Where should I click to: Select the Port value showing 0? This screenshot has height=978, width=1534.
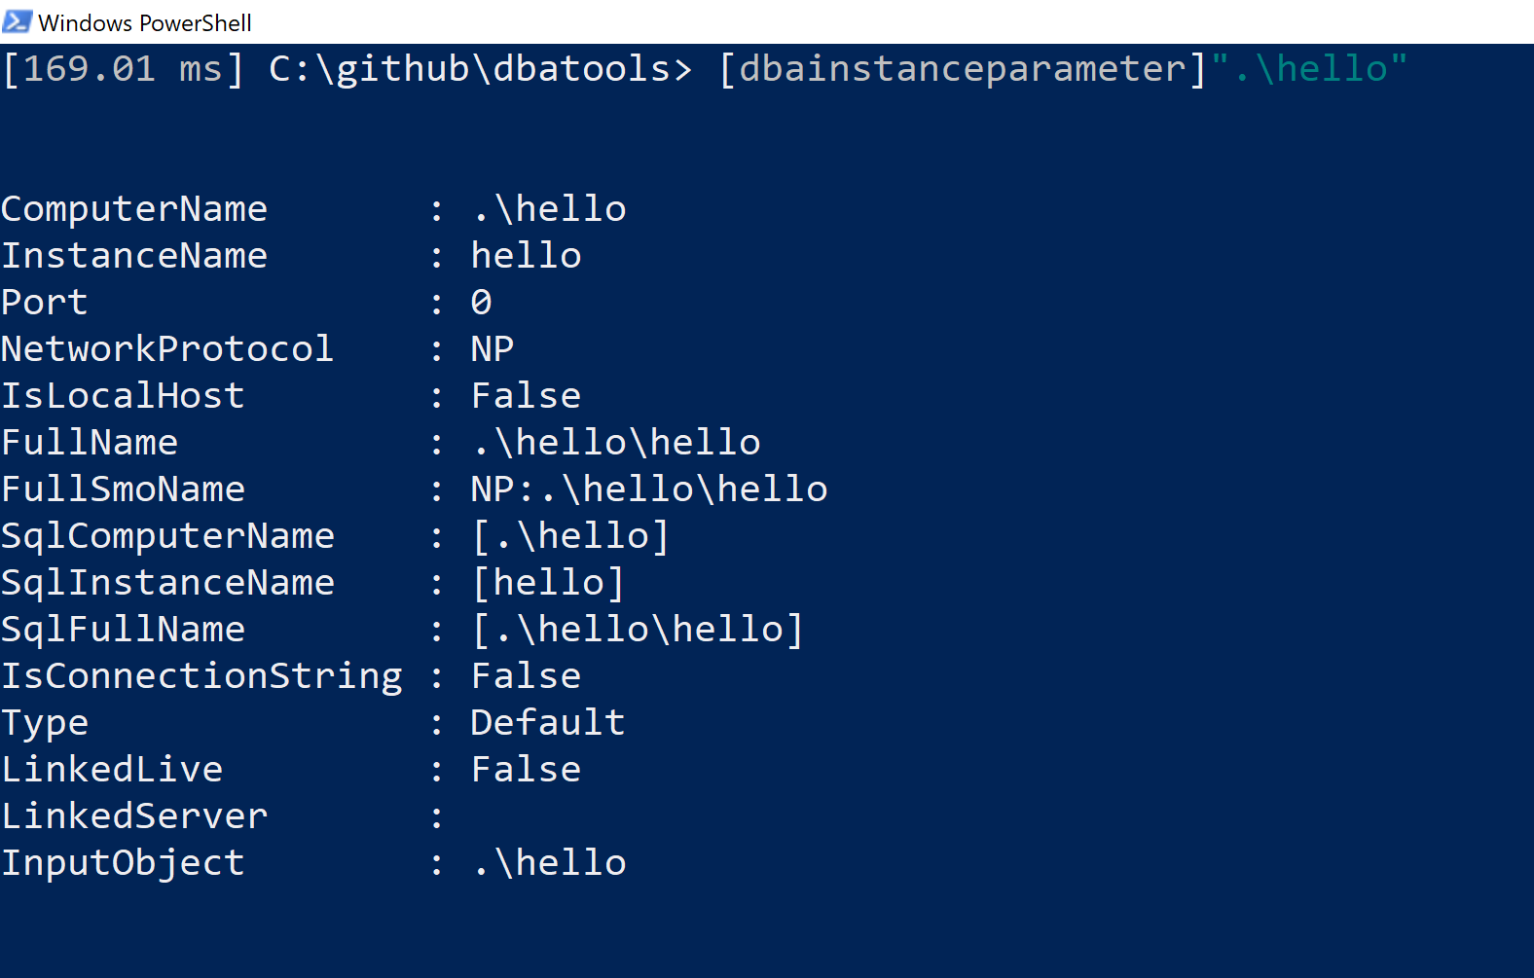pyautogui.click(x=481, y=301)
